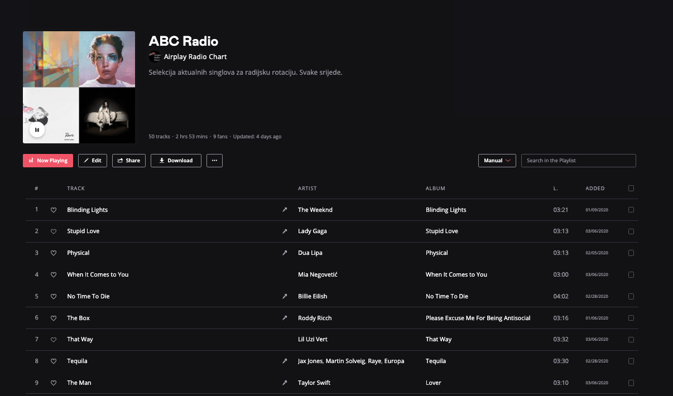The width and height of the screenshot is (673, 396).
Task: Click the heart icon for The Man
Action: tap(54, 383)
